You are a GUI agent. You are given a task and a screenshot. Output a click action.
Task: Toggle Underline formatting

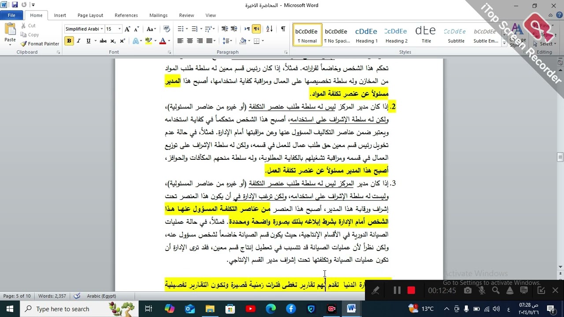coord(88,41)
